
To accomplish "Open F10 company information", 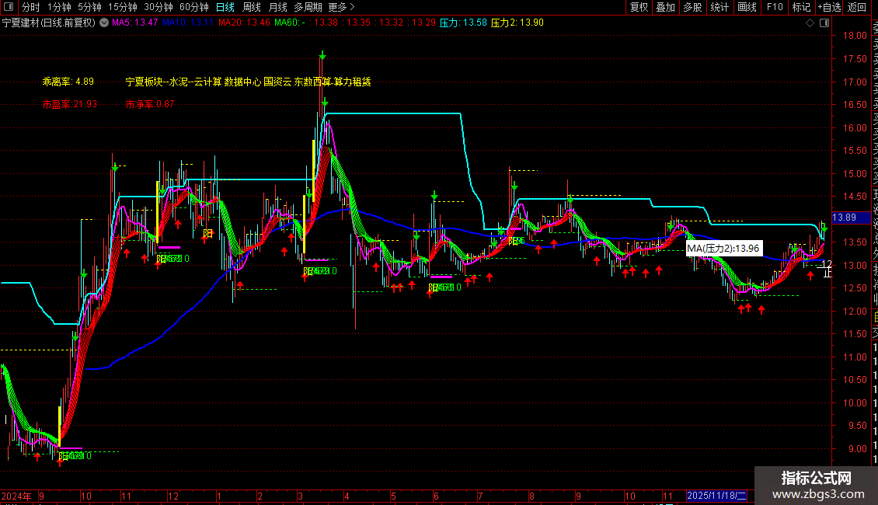I will click(x=775, y=7).
